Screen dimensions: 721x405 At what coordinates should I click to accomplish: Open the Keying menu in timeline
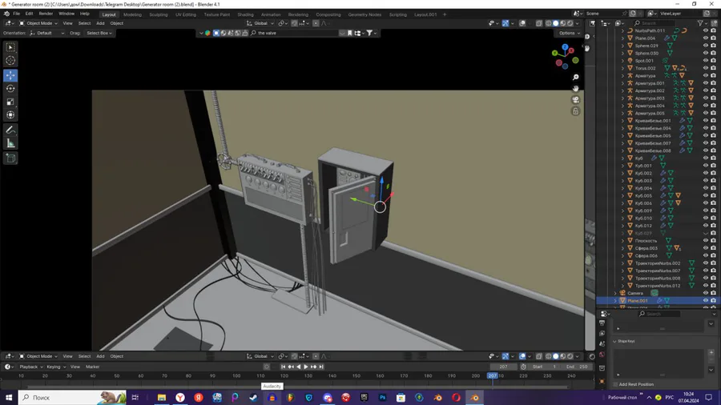pyautogui.click(x=55, y=367)
